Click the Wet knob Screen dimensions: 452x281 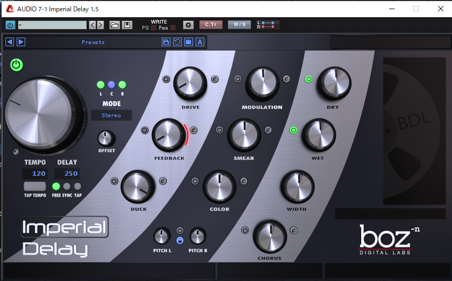point(319,135)
